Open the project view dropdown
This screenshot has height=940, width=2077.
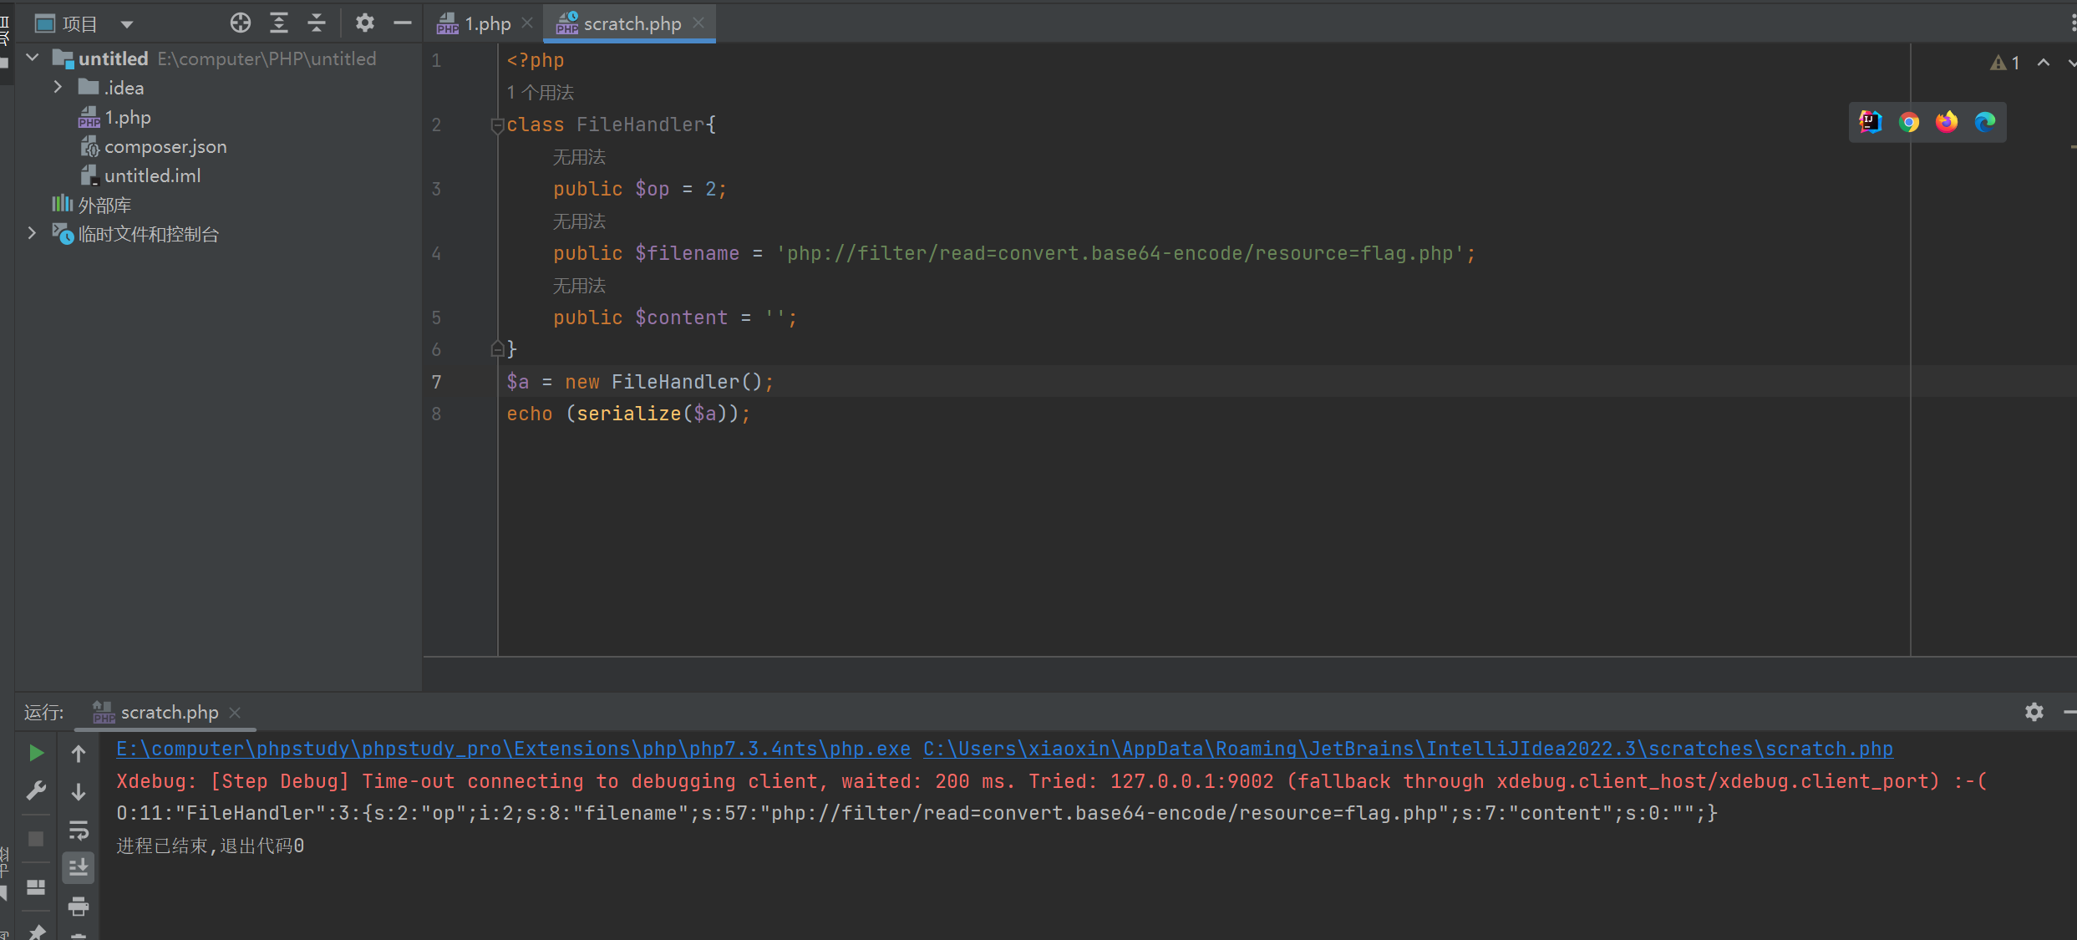(x=127, y=24)
